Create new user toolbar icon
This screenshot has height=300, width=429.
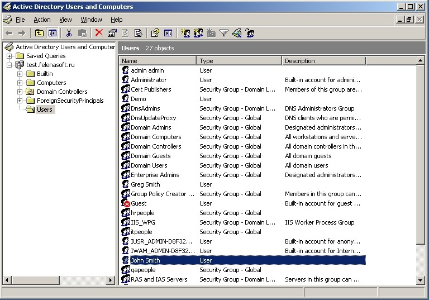click(x=185, y=34)
